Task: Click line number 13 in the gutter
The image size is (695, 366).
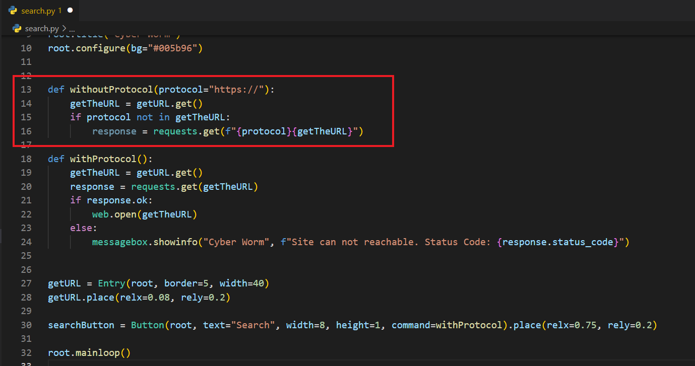Action: [26, 90]
